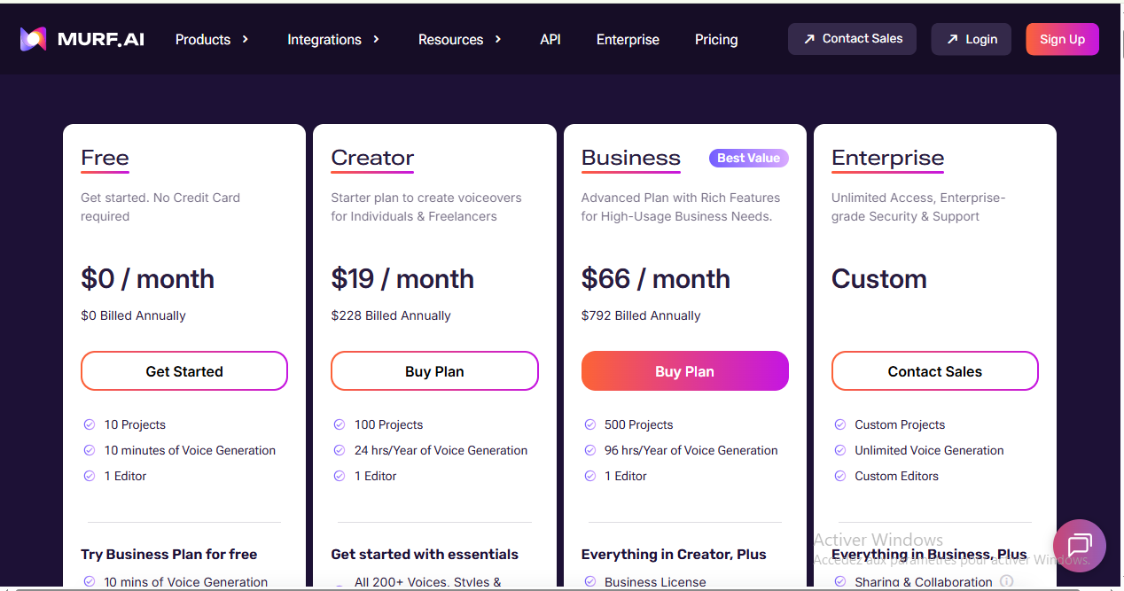Click the arrow icon in Contact Sales
This screenshot has height=591, width=1124.
(x=809, y=39)
